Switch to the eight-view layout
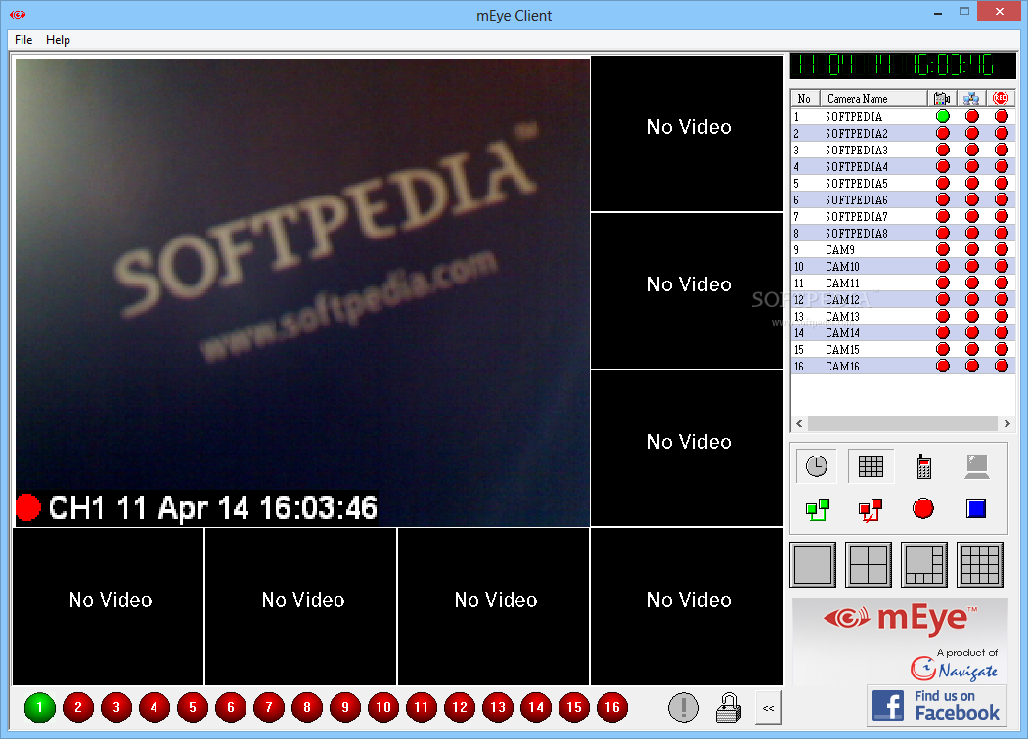Image resolution: width=1028 pixels, height=739 pixels. tap(924, 565)
